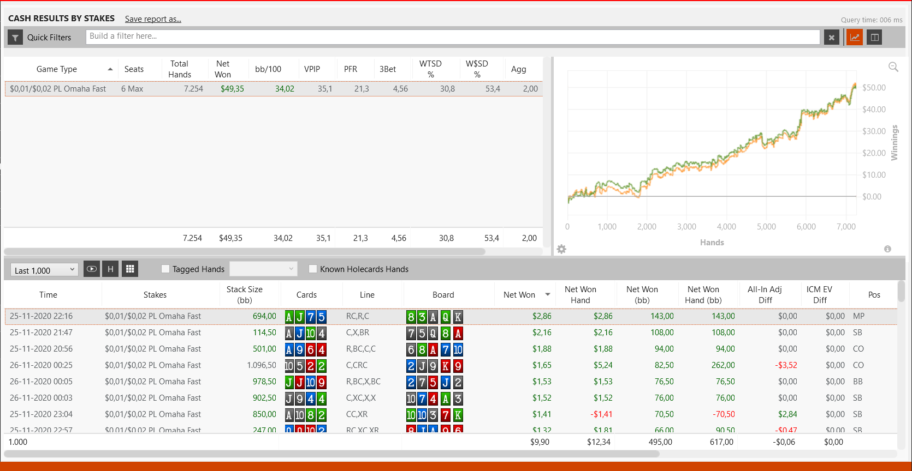Click the $49,35 Net Won value in stakes row
Image resolution: width=912 pixels, height=471 pixels.
(232, 89)
